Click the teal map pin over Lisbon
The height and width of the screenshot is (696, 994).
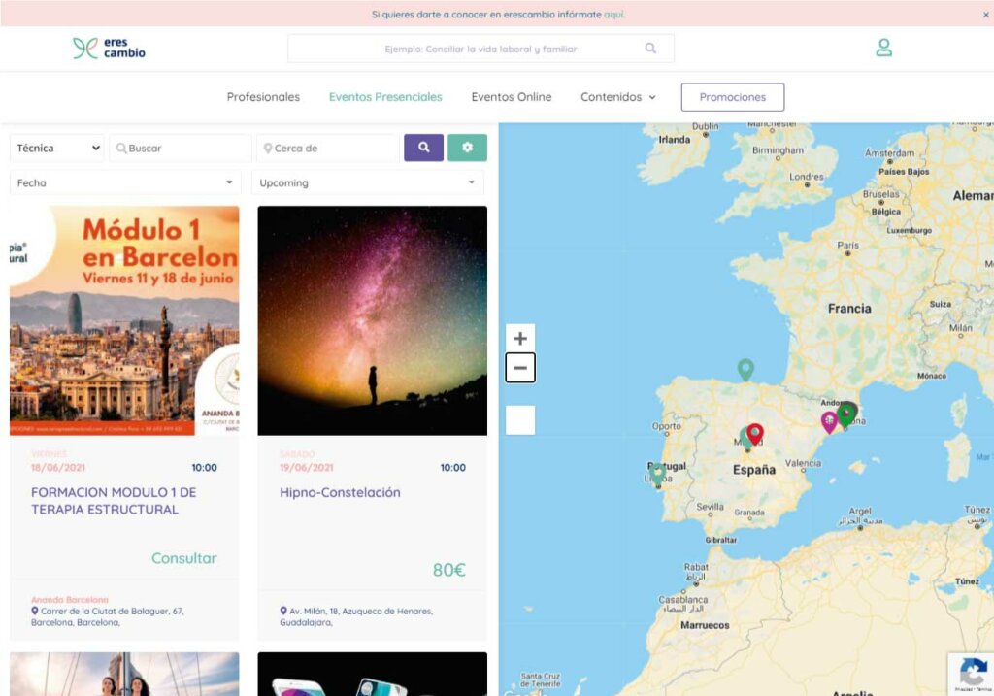pos(657,474)
